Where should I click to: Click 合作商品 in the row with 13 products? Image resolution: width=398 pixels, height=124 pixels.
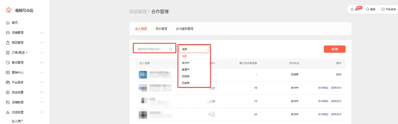323,101
